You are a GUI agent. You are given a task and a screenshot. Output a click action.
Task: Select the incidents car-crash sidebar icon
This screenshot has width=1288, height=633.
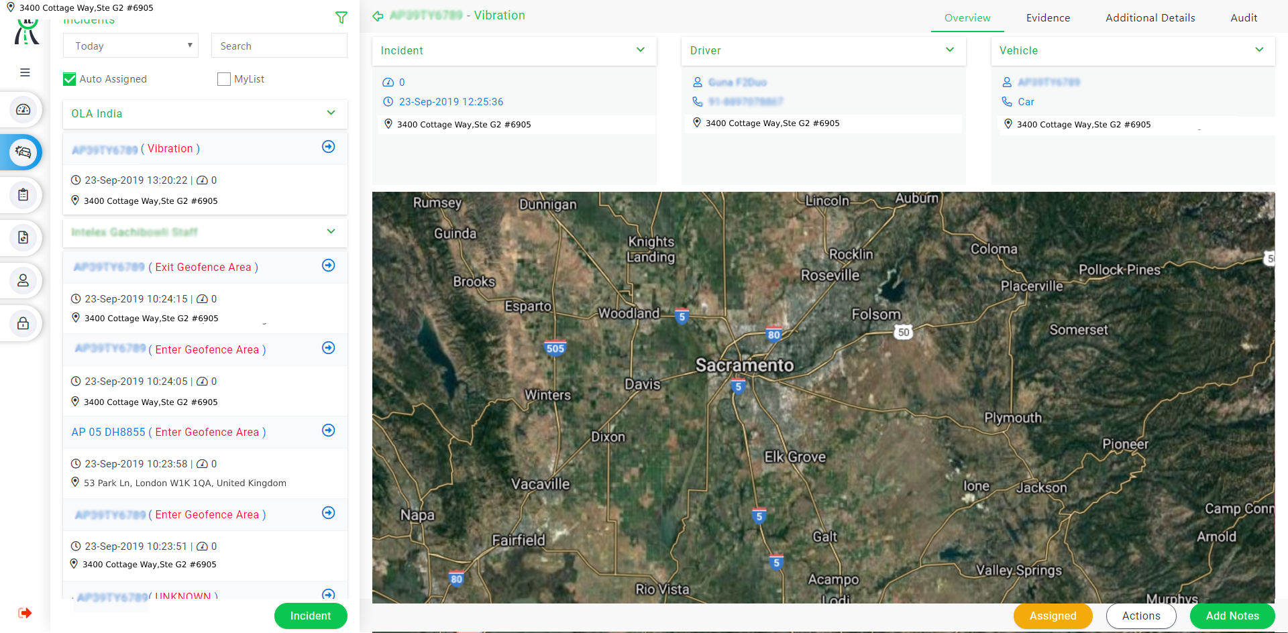click(23, 152)
